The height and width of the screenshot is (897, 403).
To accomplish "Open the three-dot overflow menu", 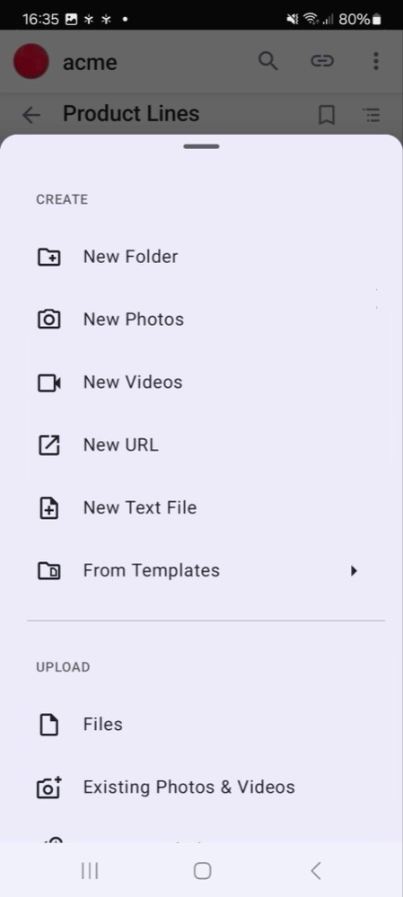I will 375,61.
